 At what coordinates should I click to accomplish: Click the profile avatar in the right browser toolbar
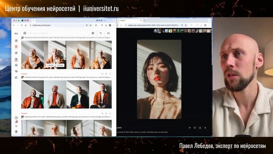click(x=205, y=25)
